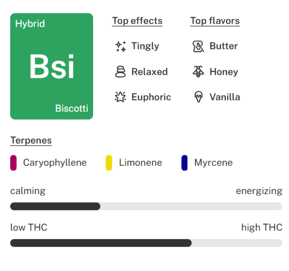This screenshot has height=271, width=289.
Task: Click the Relaxed stacked stones icon
Action: pos(120,72)
